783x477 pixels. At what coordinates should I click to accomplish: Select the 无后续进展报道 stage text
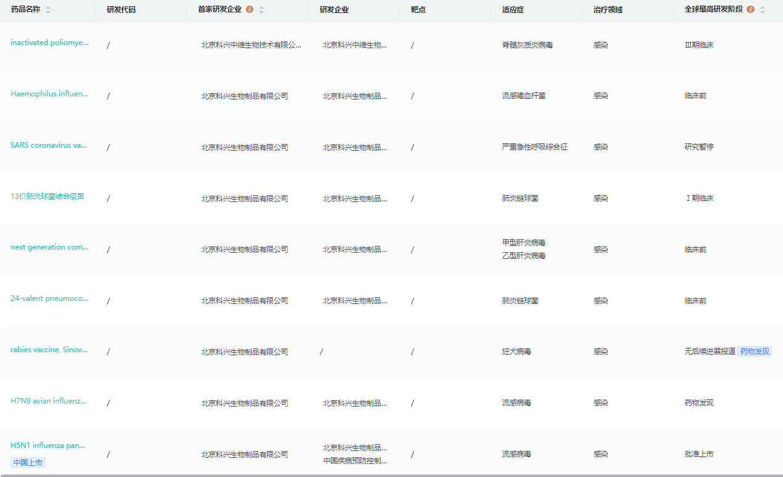[x=709, y=352]
